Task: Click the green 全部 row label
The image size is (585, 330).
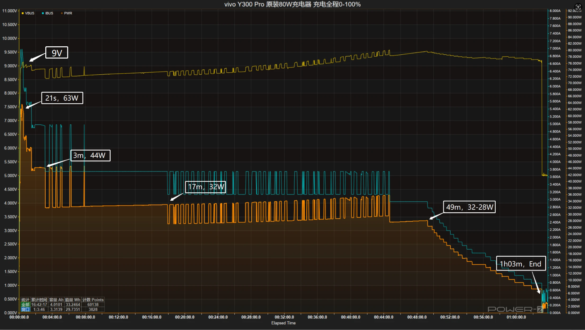Action: coord(25,305)
